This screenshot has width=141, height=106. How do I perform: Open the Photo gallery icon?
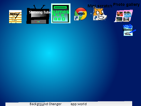click(124, 16)
